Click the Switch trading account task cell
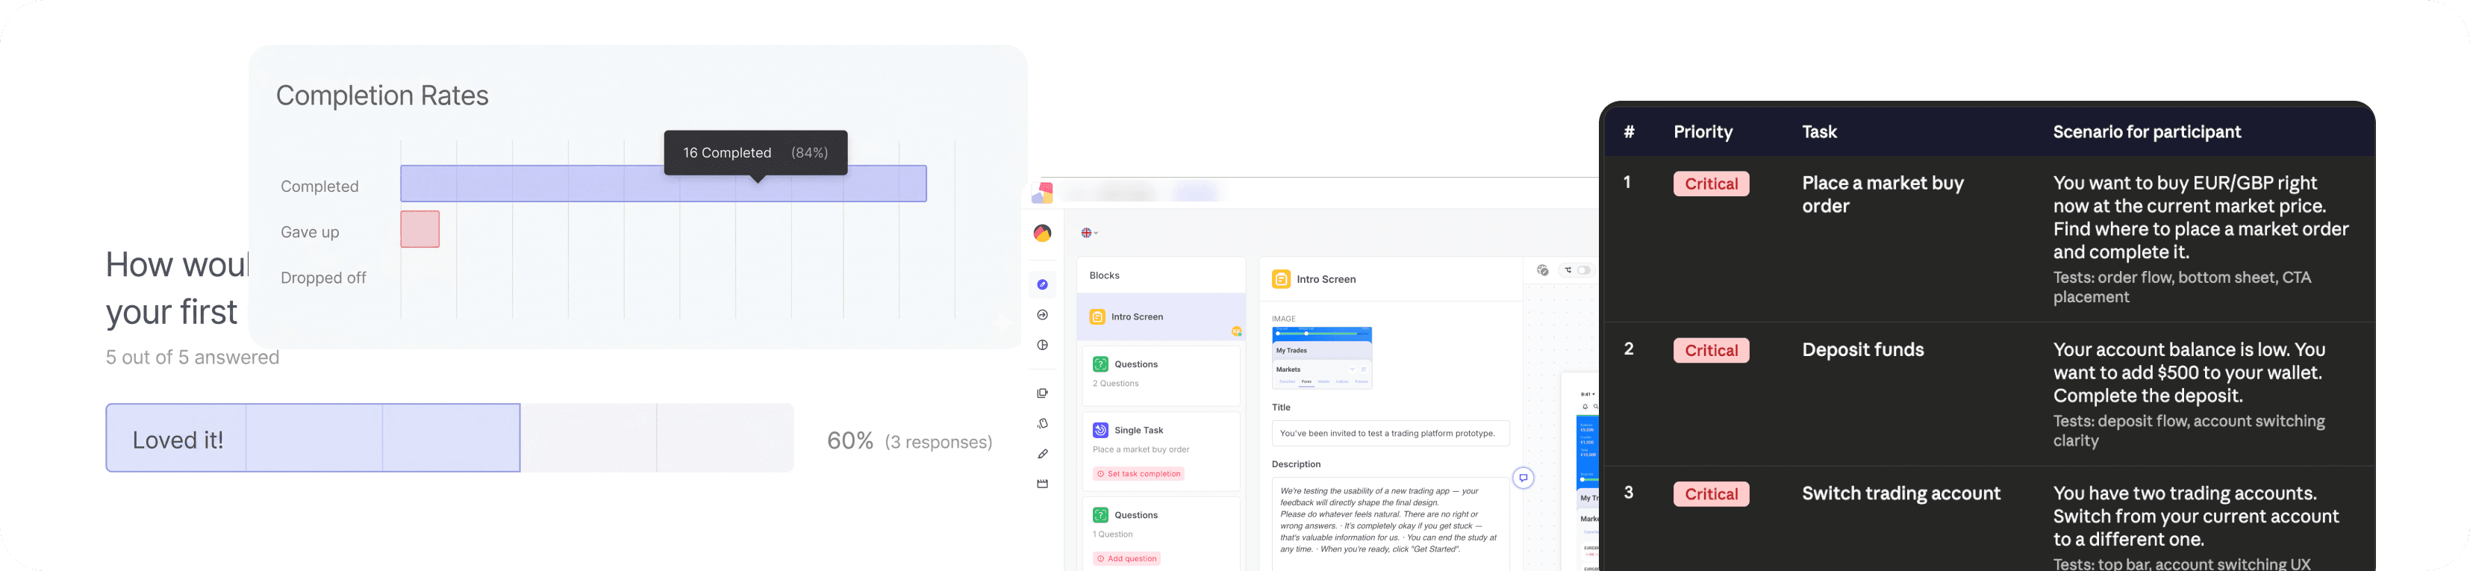The width and height of the screenshot is (2470, 571). [x=1901, y=493]
